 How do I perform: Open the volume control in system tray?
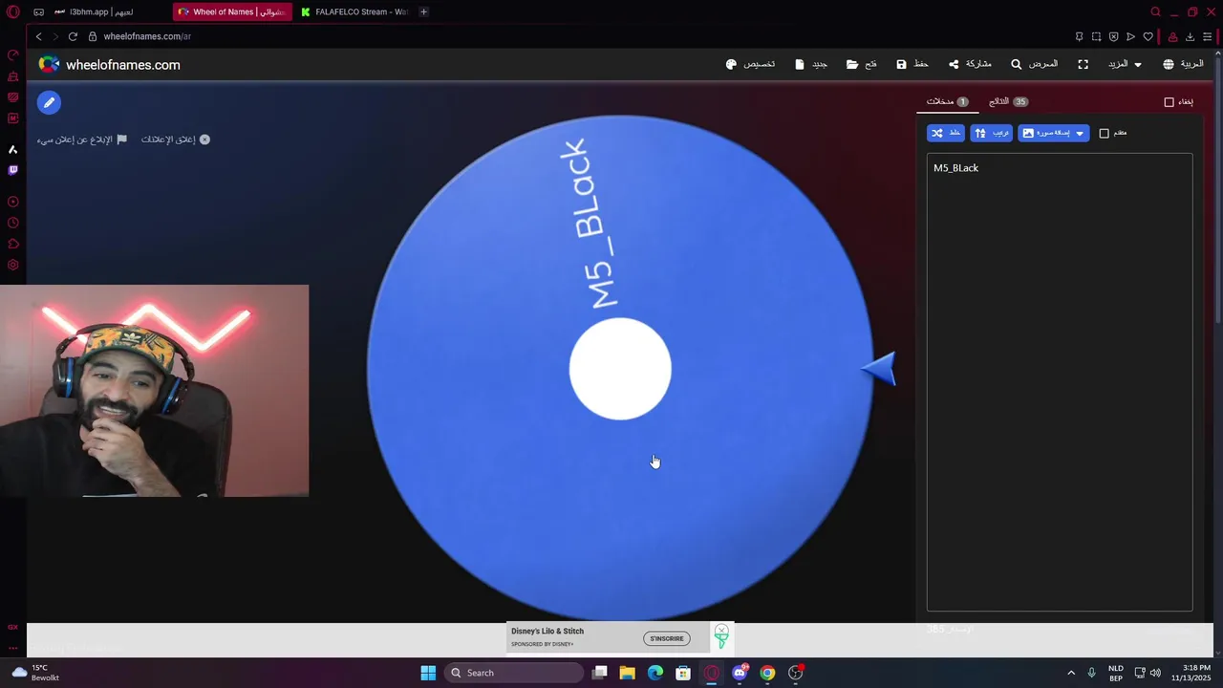[x=1155, y=673]
